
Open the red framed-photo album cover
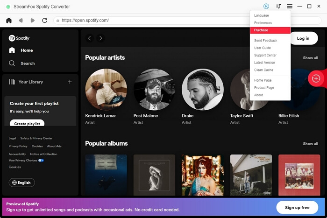pyautogui.click(x=299, y=175)
